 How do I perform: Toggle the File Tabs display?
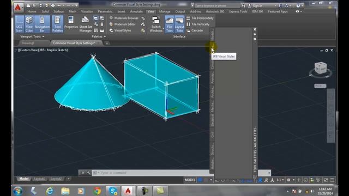point(169,24)
